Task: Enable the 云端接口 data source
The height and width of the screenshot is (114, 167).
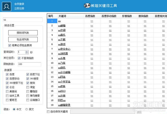Action: [28, 100]
